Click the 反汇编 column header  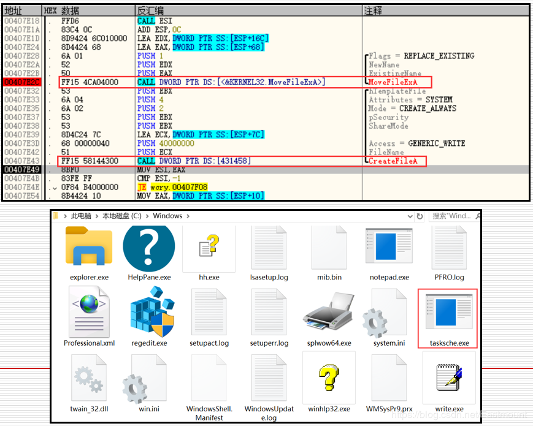[249, 10]
